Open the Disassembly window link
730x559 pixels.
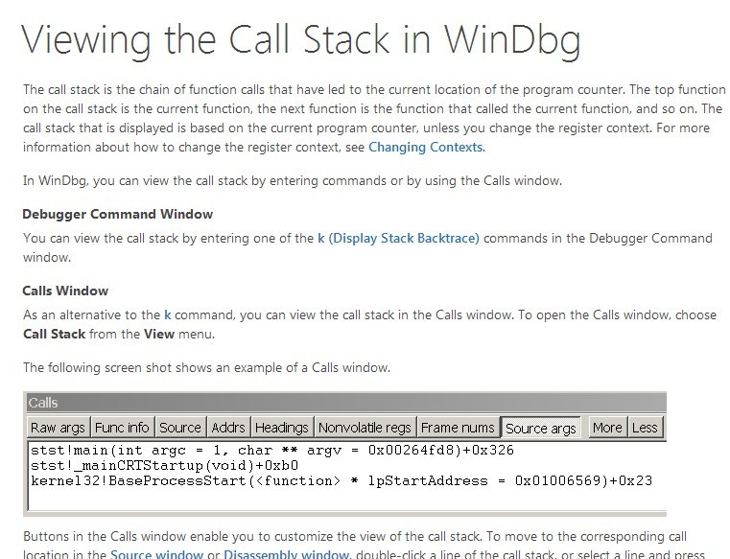point(286,554)
